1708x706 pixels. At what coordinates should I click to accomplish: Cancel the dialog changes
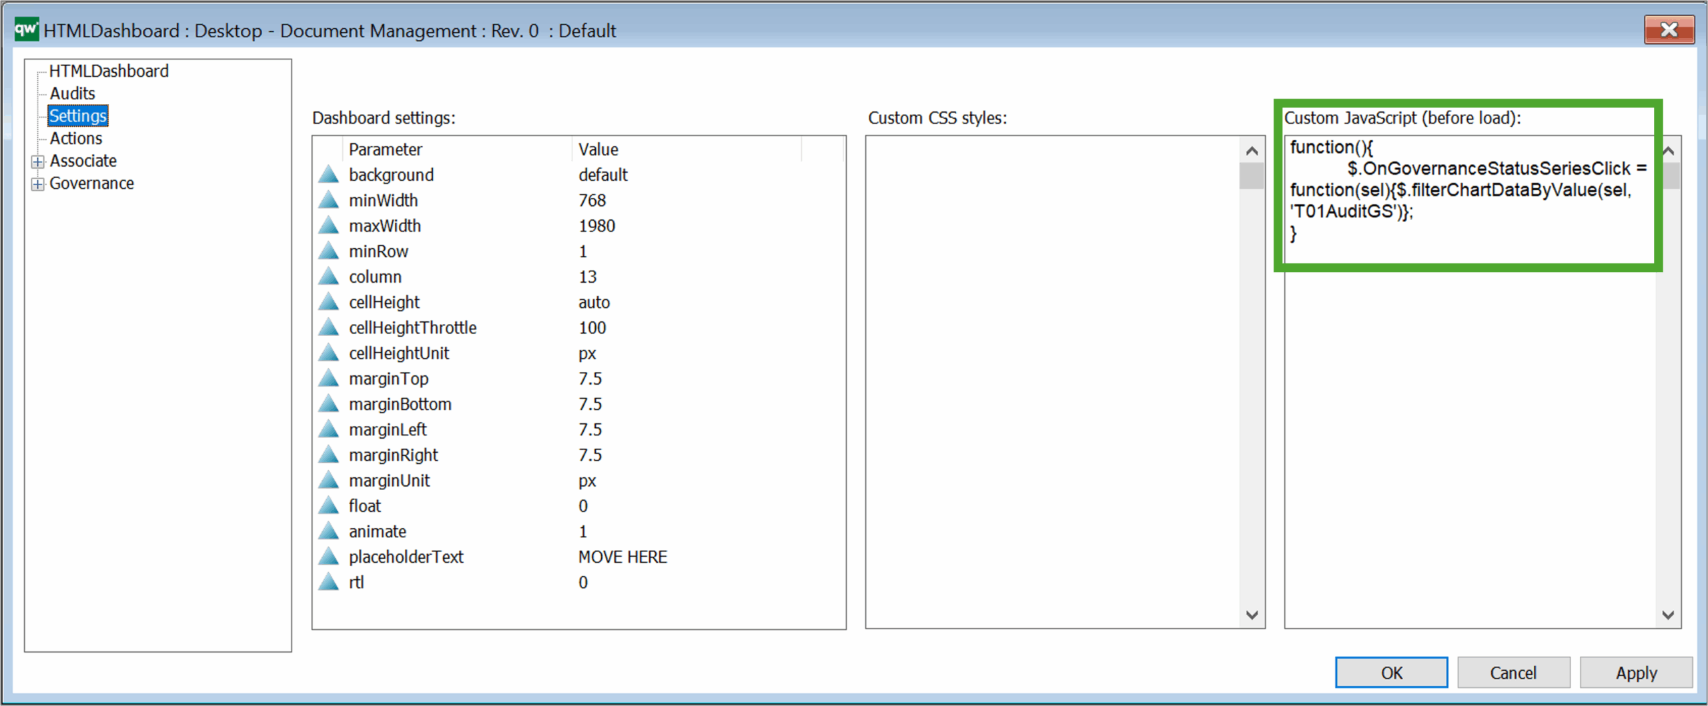pos(1513,673)
